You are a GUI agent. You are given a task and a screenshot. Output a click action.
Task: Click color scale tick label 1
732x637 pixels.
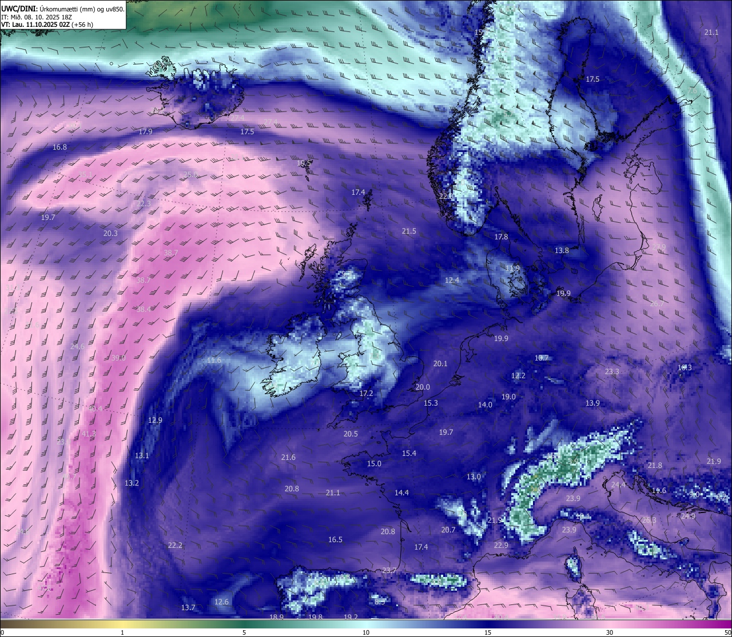point(122,632)
